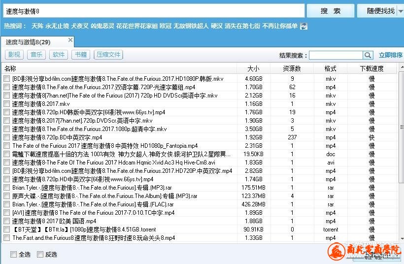Click resource count 62
This screenshot has width=404, height=264.
292,87
